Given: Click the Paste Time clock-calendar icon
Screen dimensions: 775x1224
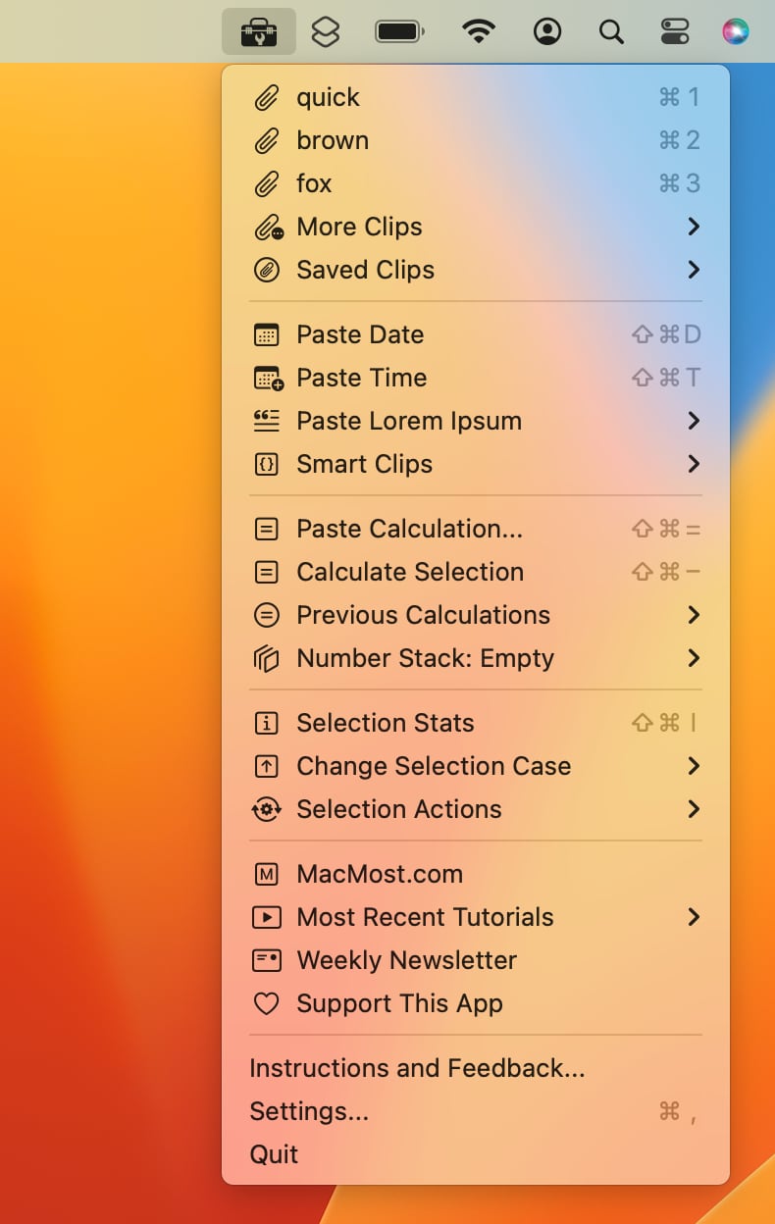Looking at the screenshot, I should (x=265, y=378).
